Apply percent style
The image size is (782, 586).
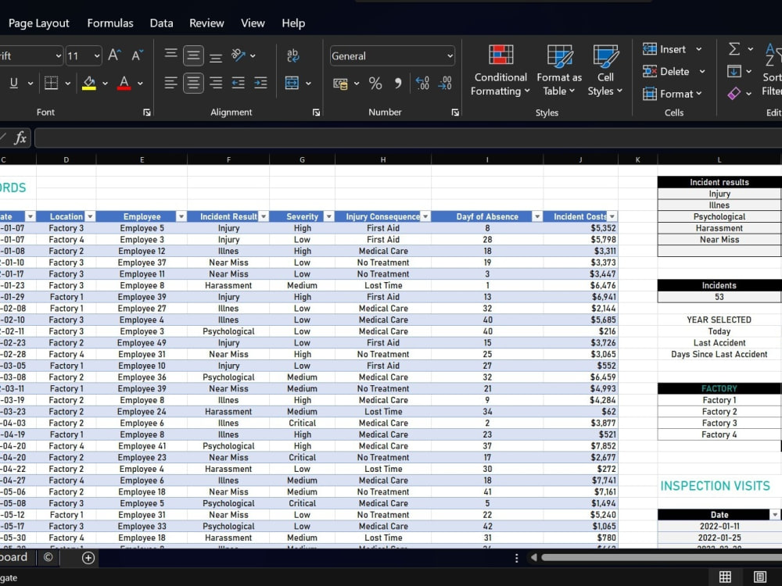coord(375,84)
